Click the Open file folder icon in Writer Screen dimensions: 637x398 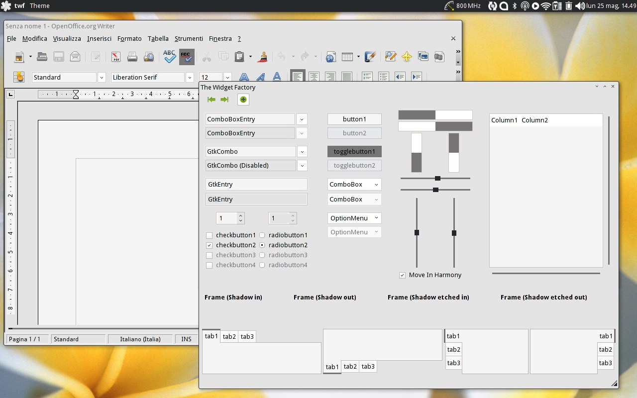[42, 57]
